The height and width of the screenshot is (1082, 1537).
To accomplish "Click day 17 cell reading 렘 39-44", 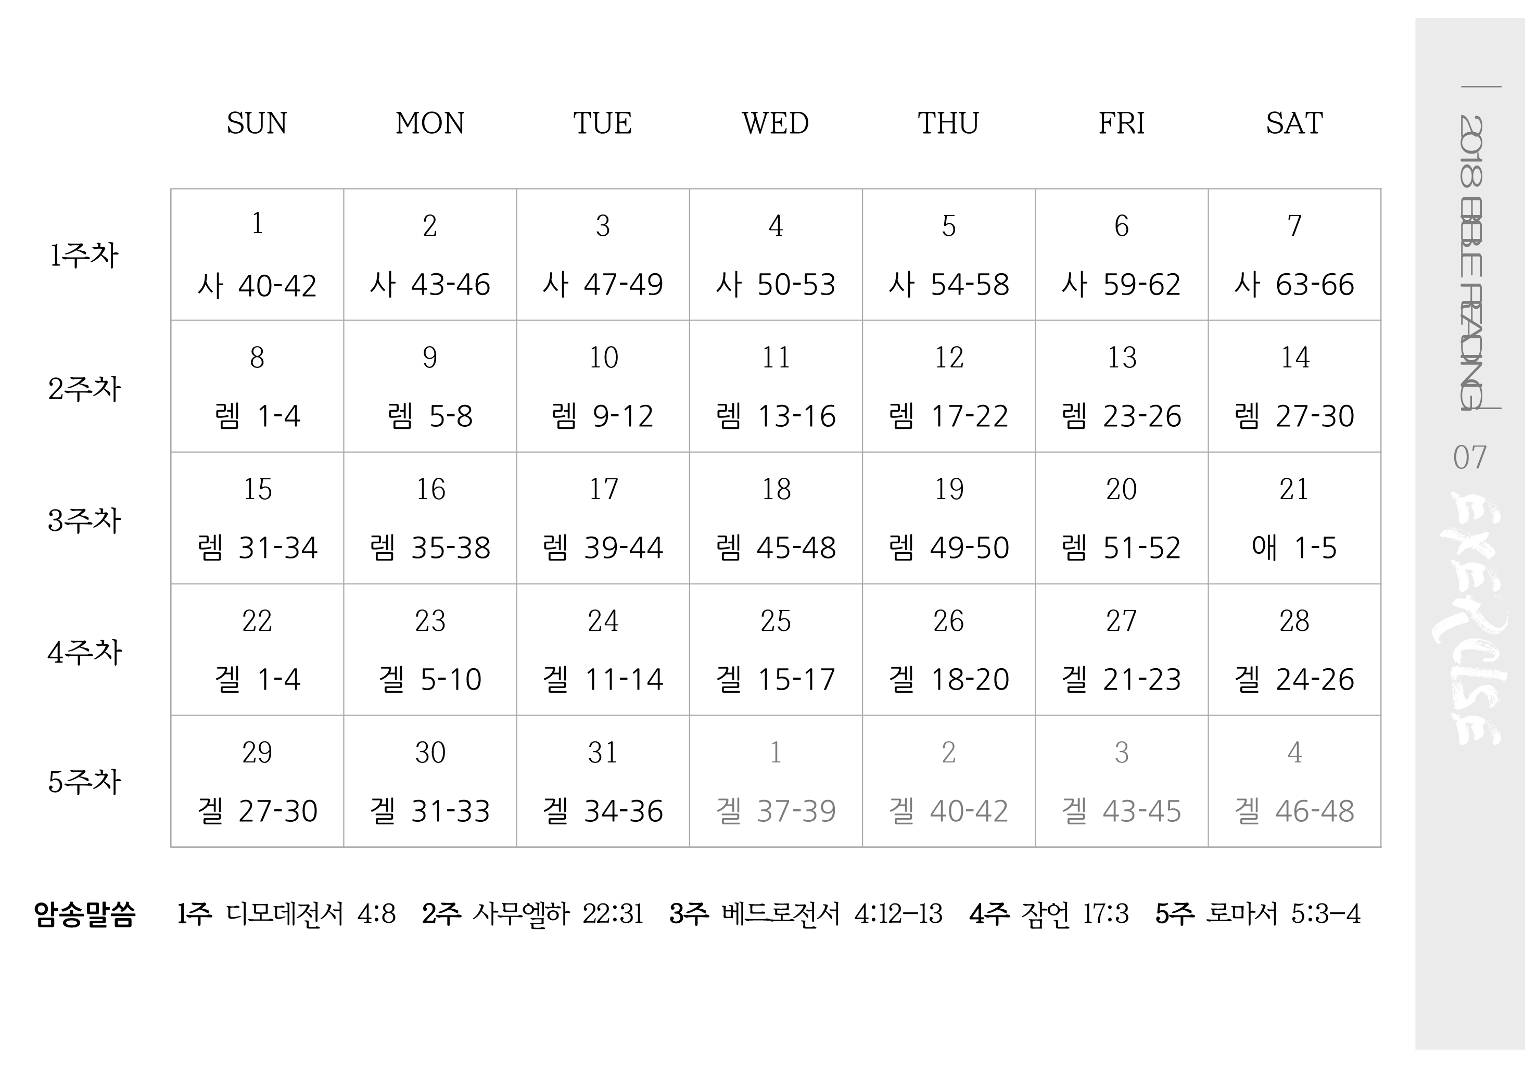I will (603, 518).
